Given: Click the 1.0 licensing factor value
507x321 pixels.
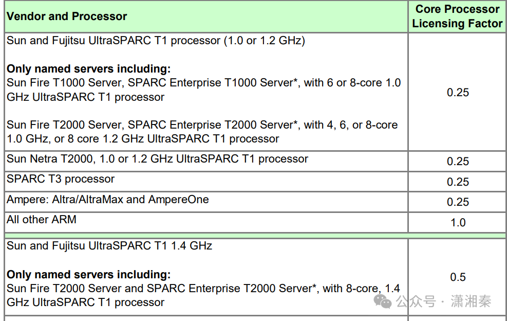Looking at the screenshot, I should click(458, 223).
